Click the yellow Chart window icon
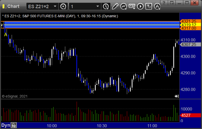 [4, 6]
